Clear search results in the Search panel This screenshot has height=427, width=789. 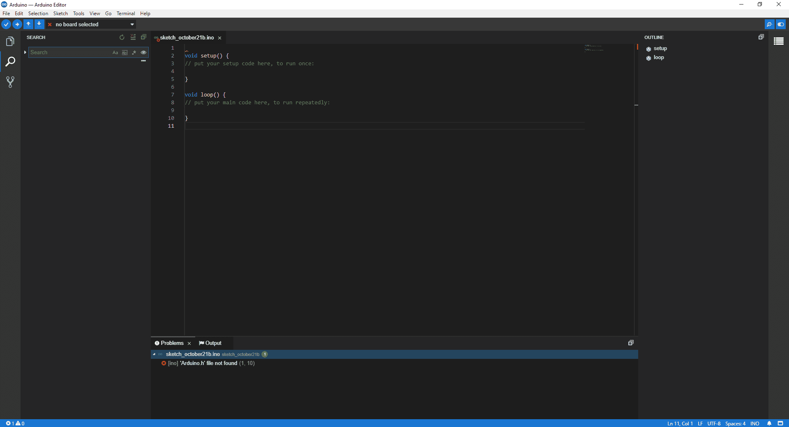pyautogui.click(x=133, y=37)
